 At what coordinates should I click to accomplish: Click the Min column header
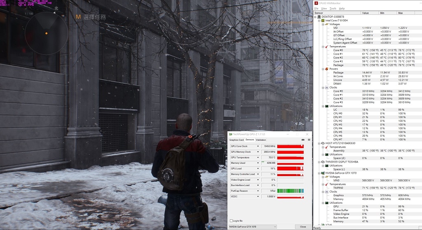click(x=388, y=13)
